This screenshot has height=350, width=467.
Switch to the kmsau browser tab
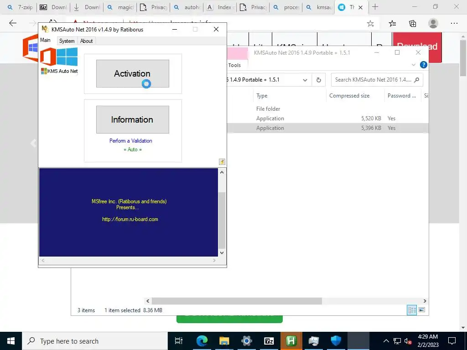coord(319,7)
